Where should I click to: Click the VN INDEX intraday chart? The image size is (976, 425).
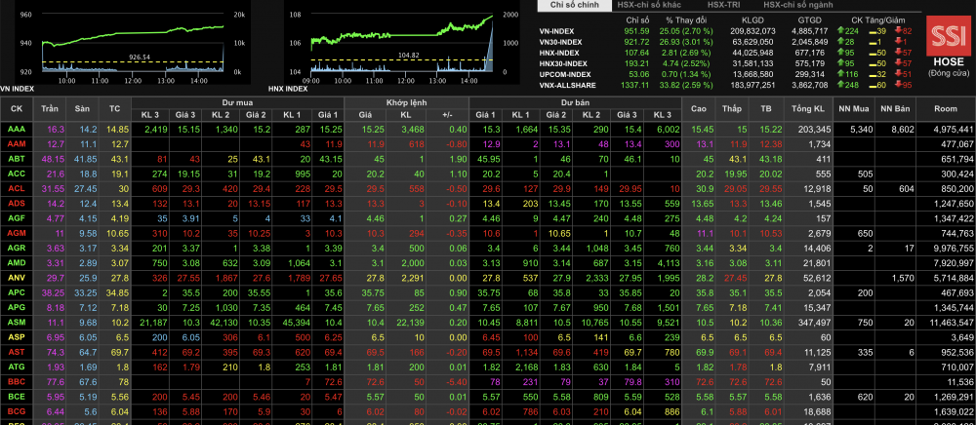coord(127,44)
